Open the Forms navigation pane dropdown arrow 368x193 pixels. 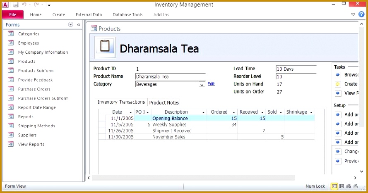[x=70, y=25]
